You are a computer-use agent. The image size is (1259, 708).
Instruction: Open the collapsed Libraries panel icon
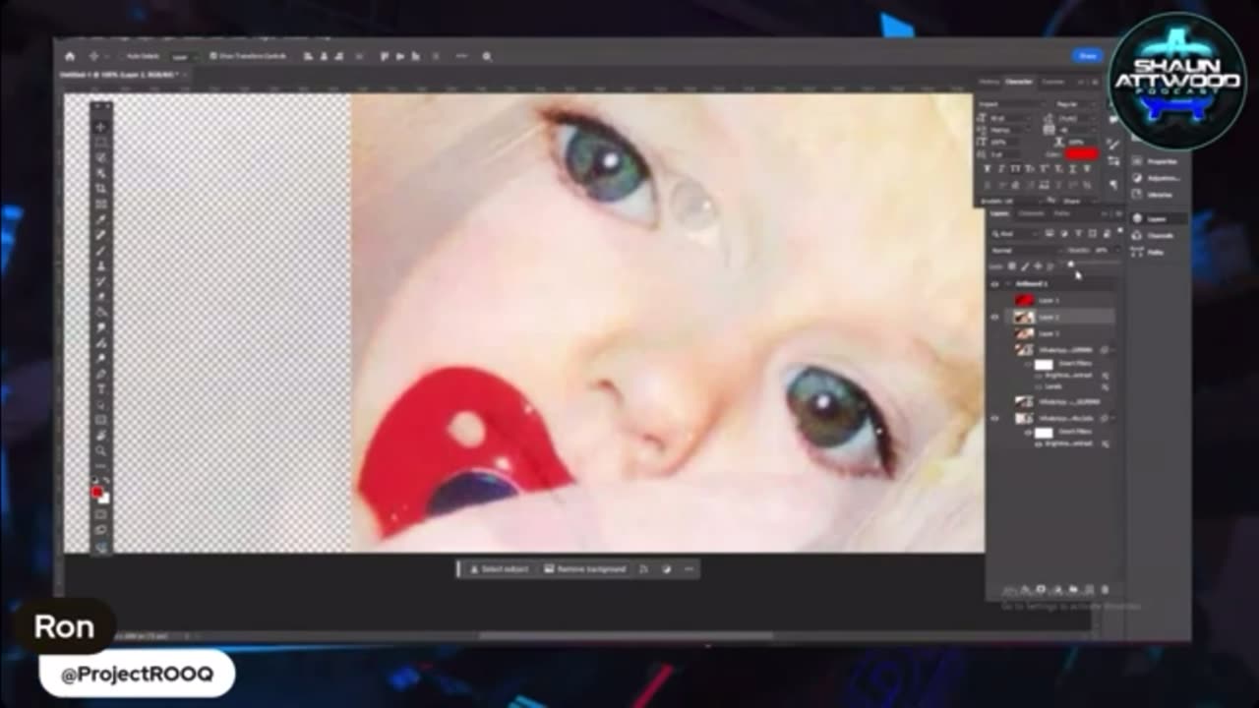tap(1136, 195)
